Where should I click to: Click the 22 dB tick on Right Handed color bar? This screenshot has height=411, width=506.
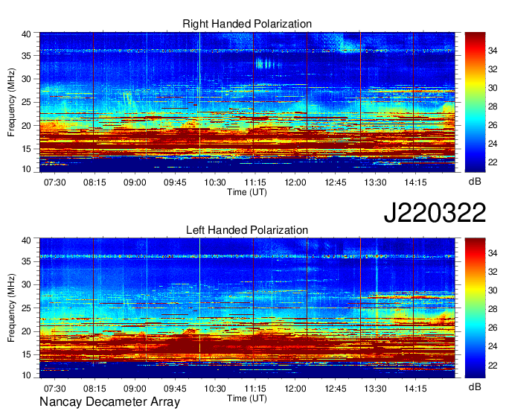pyautogui.click(x=493, y=162)
